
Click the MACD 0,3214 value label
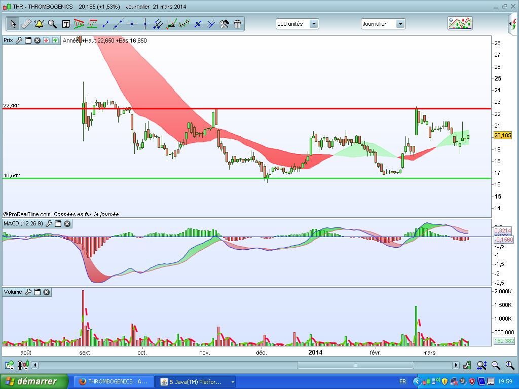click(503, 230)
